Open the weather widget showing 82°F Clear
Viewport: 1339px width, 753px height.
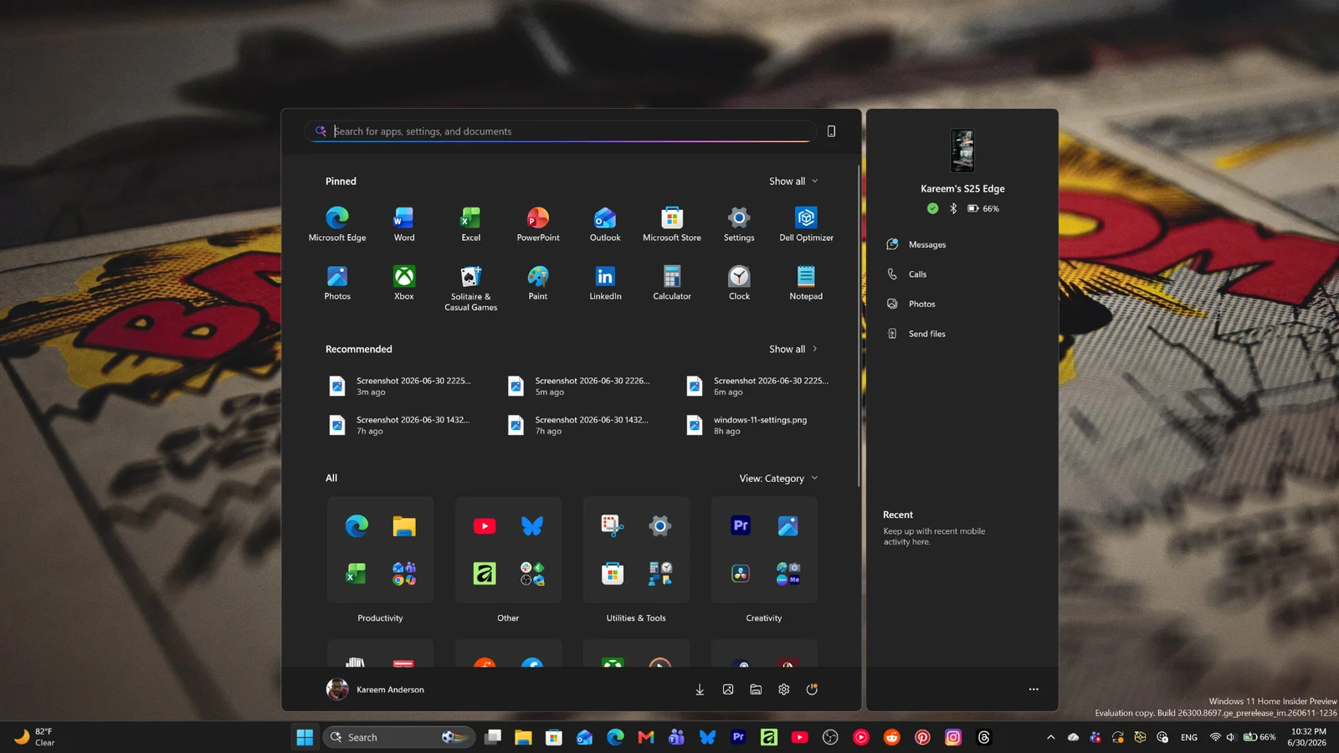(35, 737)
